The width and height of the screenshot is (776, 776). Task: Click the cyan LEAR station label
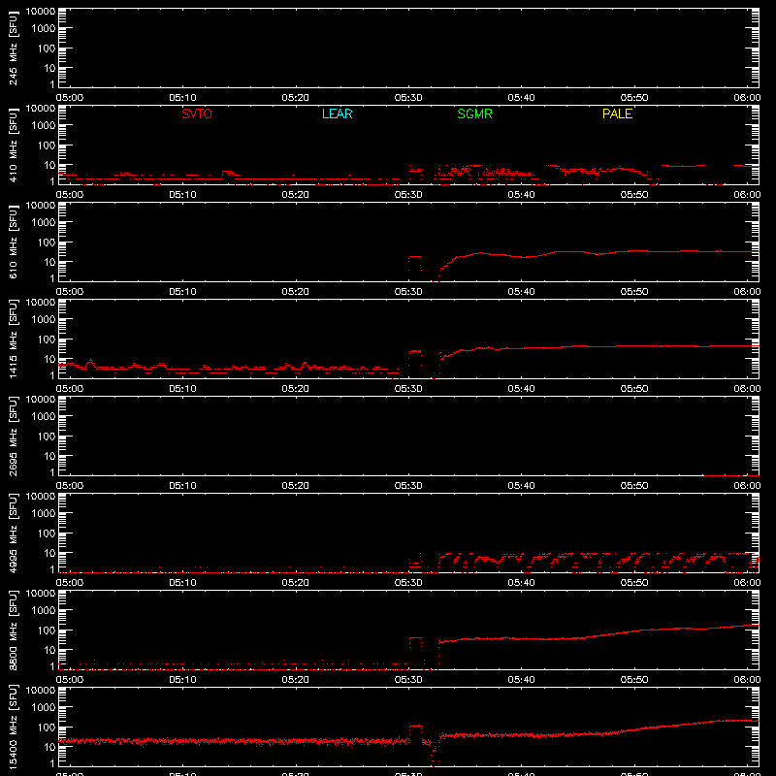click(x=337, y=113)
